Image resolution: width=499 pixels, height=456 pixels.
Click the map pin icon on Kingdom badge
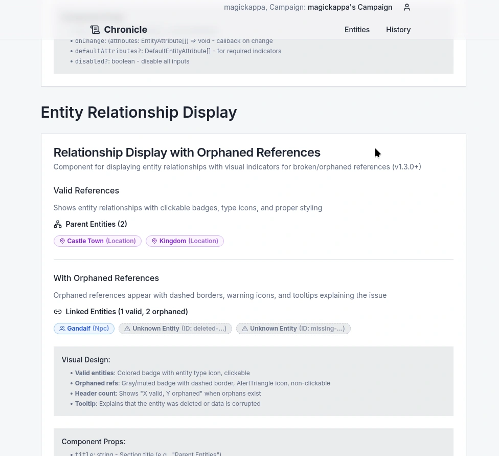tap(154, 241)
